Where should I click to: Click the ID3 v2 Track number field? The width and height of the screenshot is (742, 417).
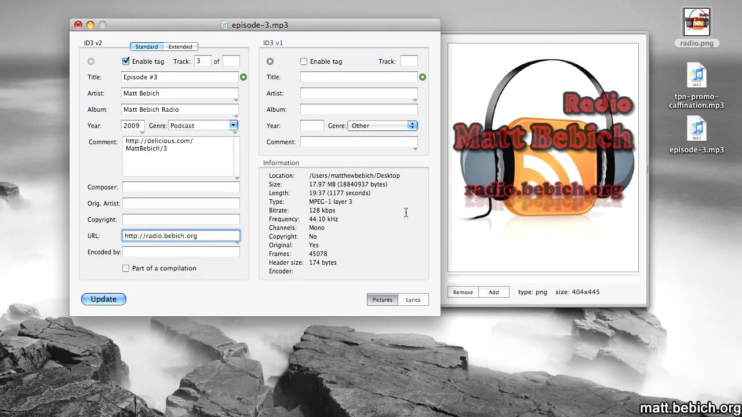point(202,61)
